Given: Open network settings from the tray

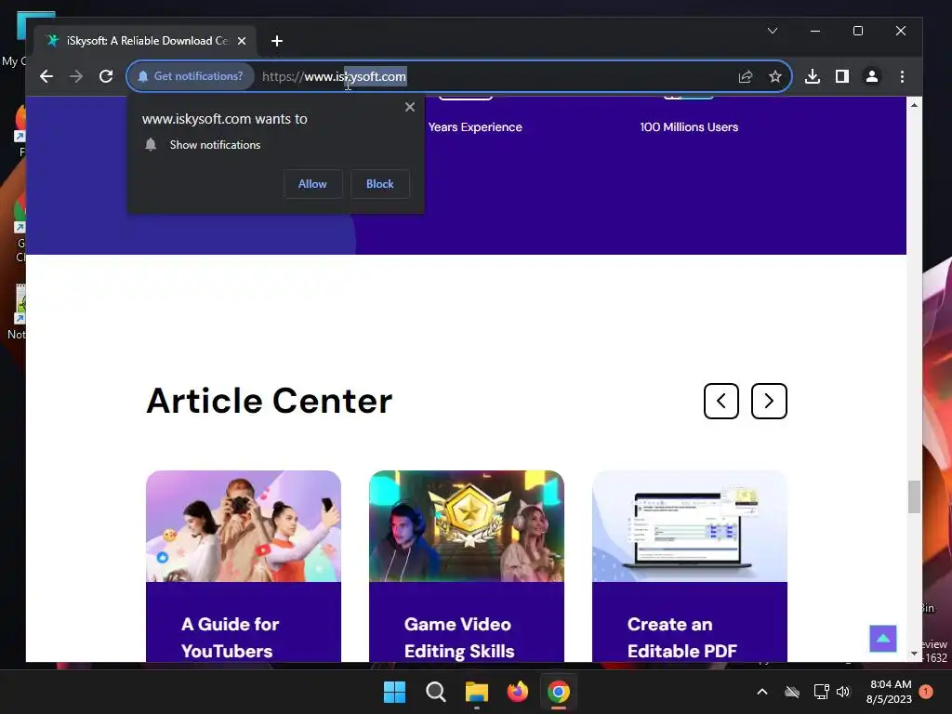Looking at the screenshot, I should point(821,692).
